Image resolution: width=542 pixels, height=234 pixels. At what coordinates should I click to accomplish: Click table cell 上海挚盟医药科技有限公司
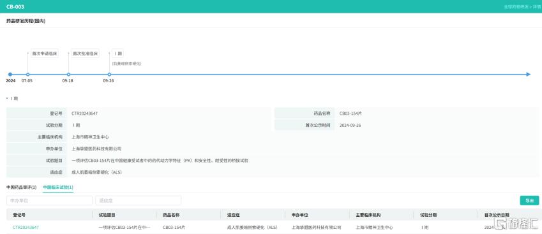tap(316, 228)
